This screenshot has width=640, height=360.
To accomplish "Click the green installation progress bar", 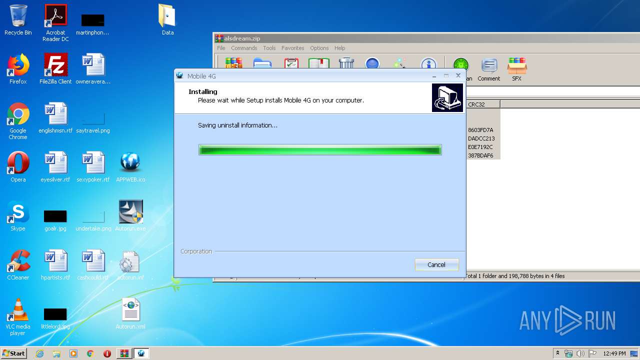I will click(x=320, y=149).
